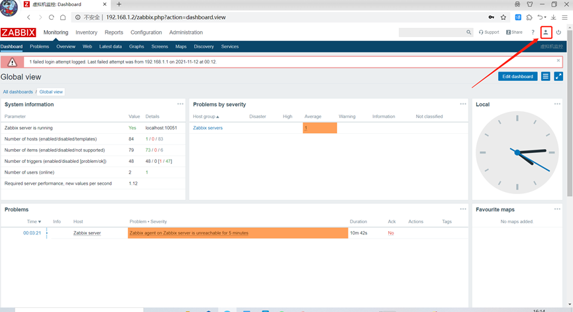Open the dashboard actions list icon
Screen dimensions: 573x312
coord(546,76)
